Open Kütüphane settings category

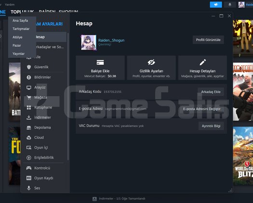pos(43,107)
